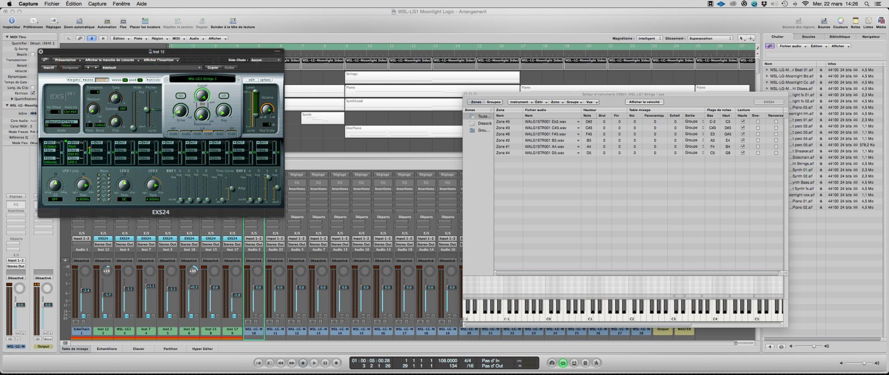
Task: Click the Pause transport button
Action: click(325, 363)
